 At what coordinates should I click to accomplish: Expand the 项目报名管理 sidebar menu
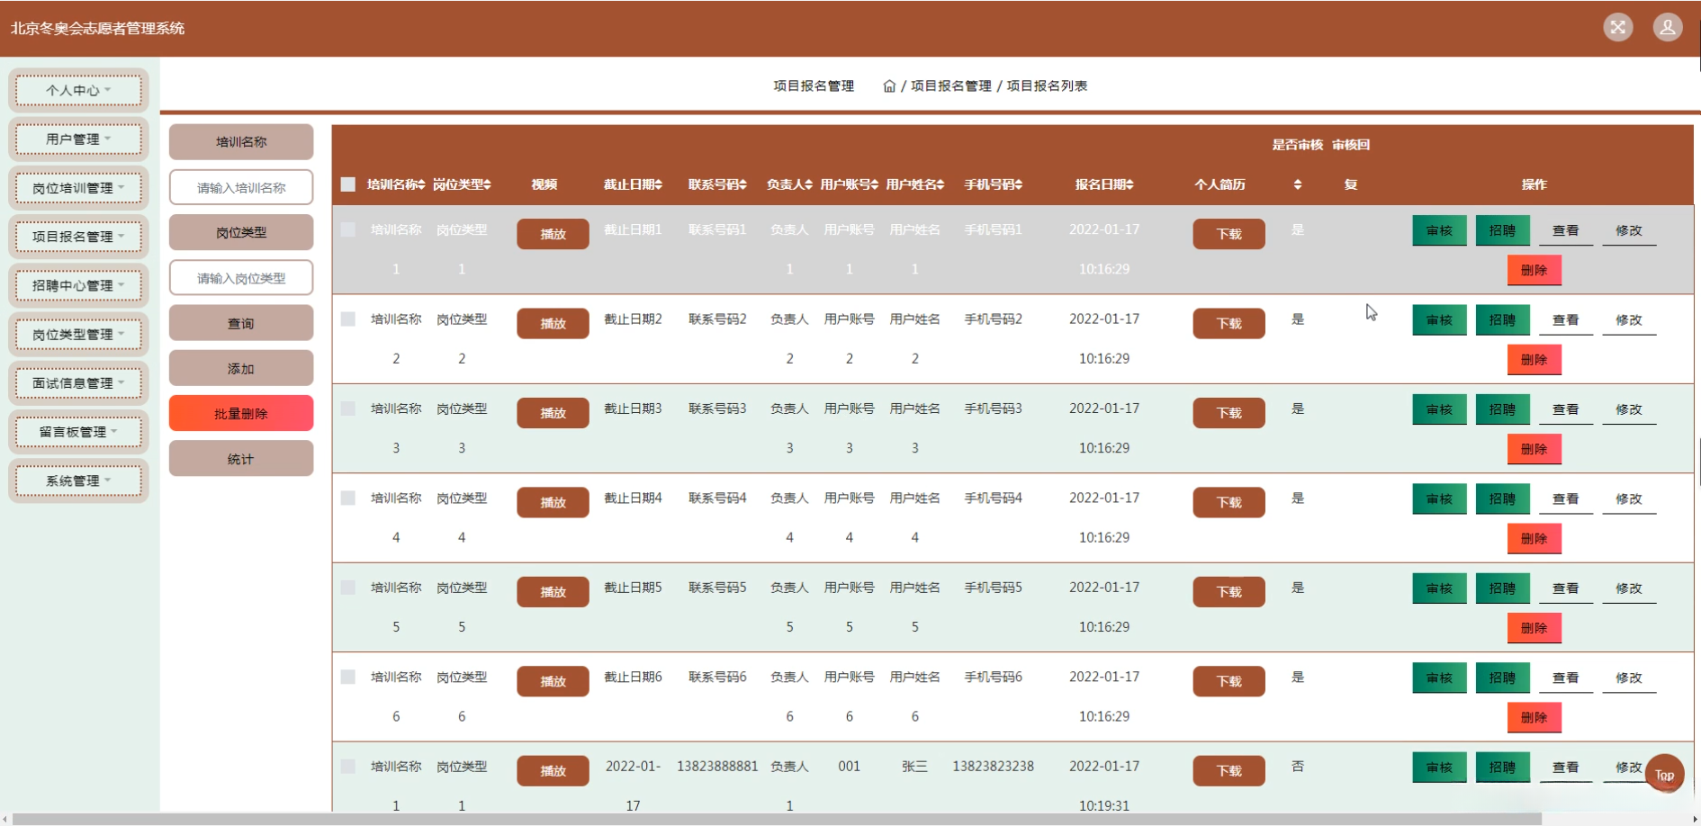click(x=79, y=237)
